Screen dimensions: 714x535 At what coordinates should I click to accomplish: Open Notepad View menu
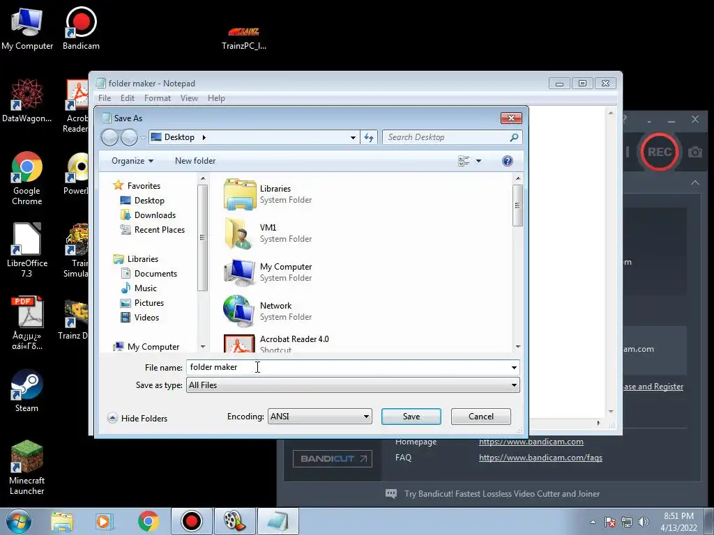[x=189, y=98]
